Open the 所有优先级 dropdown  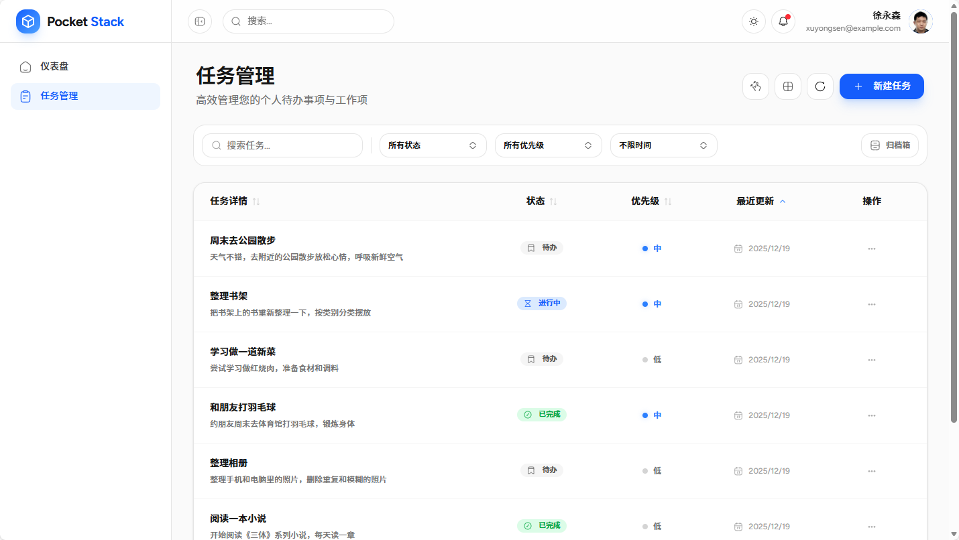pos(548,145)
